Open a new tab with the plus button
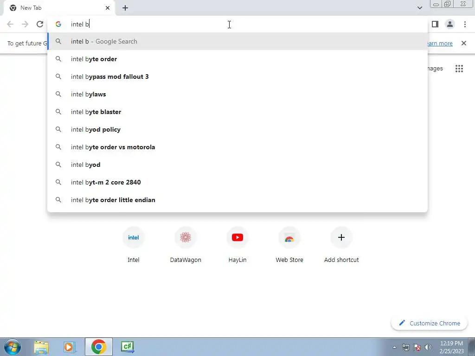 (125, 8)
